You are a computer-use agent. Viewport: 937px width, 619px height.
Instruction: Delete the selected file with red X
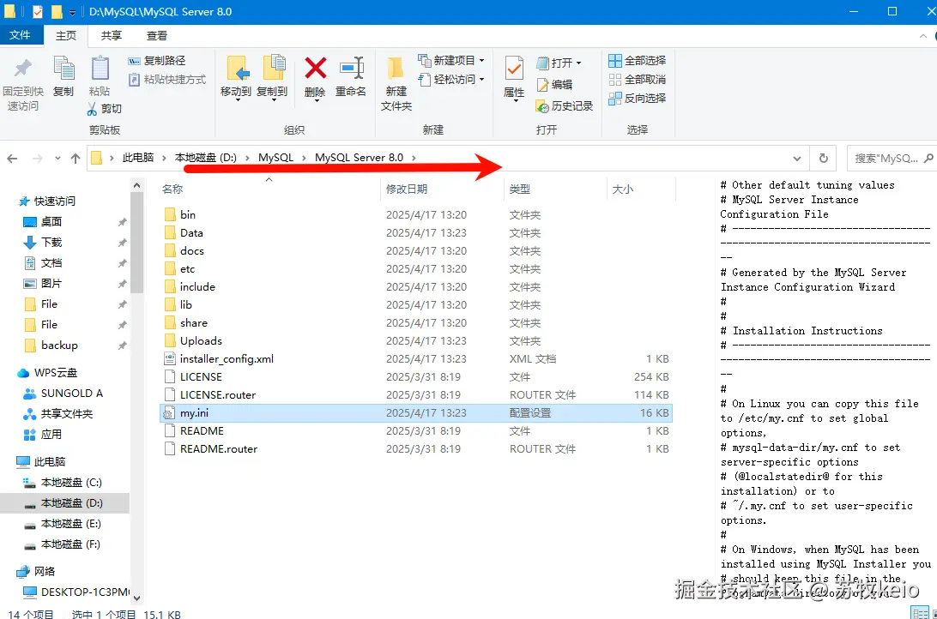point(315,78)
